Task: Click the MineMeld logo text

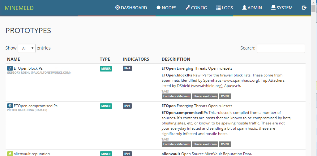Action: tap(19, 8)
